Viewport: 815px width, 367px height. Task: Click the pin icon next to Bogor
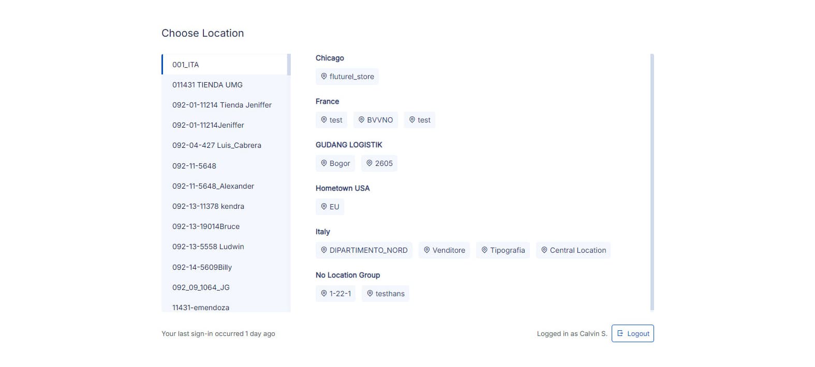tap(324, 163)
